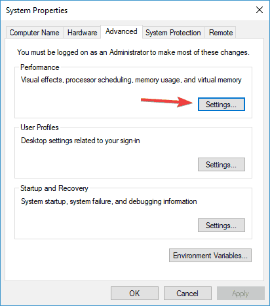Click the Administrator notice text
Screen dimensions: 270x306
click(133, 52)
